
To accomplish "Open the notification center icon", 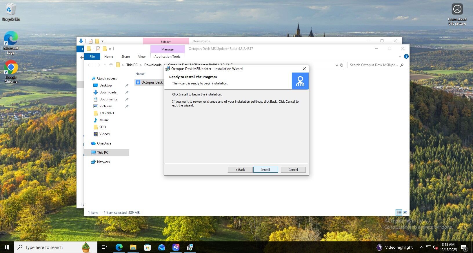I will (x=464, y=247).
